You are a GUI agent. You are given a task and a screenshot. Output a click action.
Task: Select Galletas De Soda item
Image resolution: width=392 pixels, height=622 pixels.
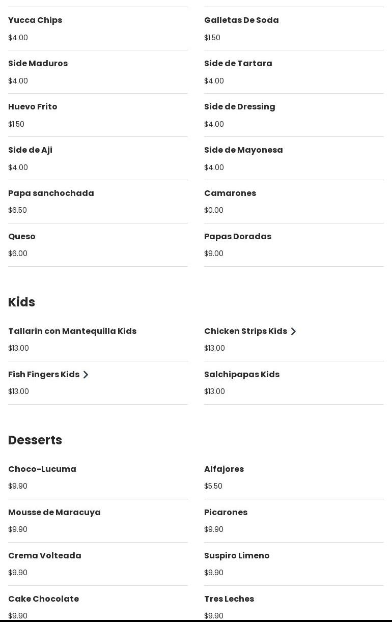tap(241, 20)
